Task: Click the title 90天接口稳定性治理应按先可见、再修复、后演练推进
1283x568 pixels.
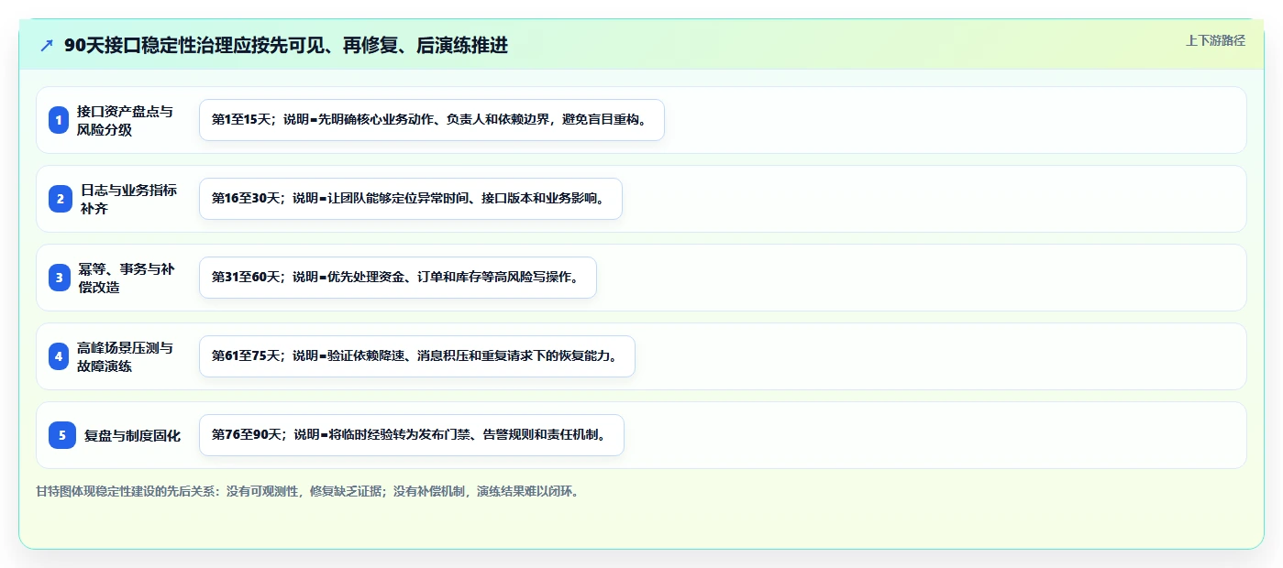Action: tap(286, 45)
